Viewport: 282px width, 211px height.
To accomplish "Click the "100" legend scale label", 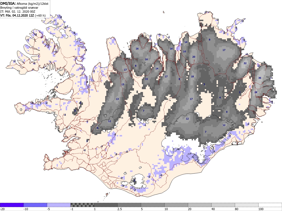I will [x=261, y=209].
